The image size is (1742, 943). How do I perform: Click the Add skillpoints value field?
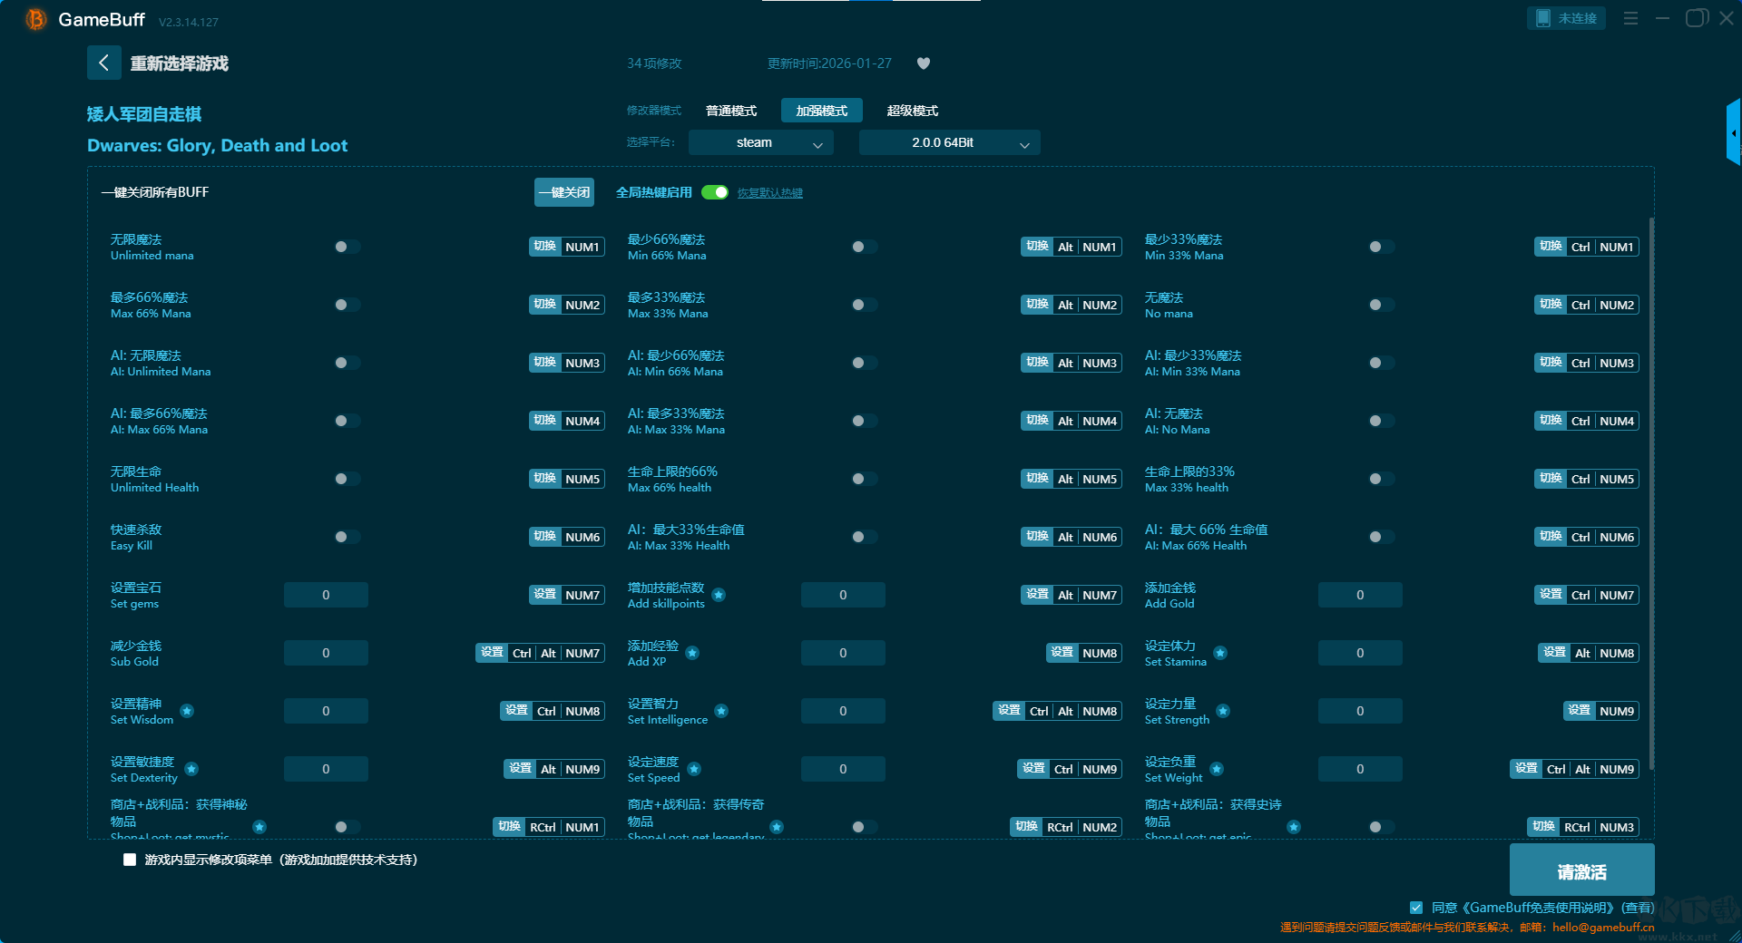point(843,595)
